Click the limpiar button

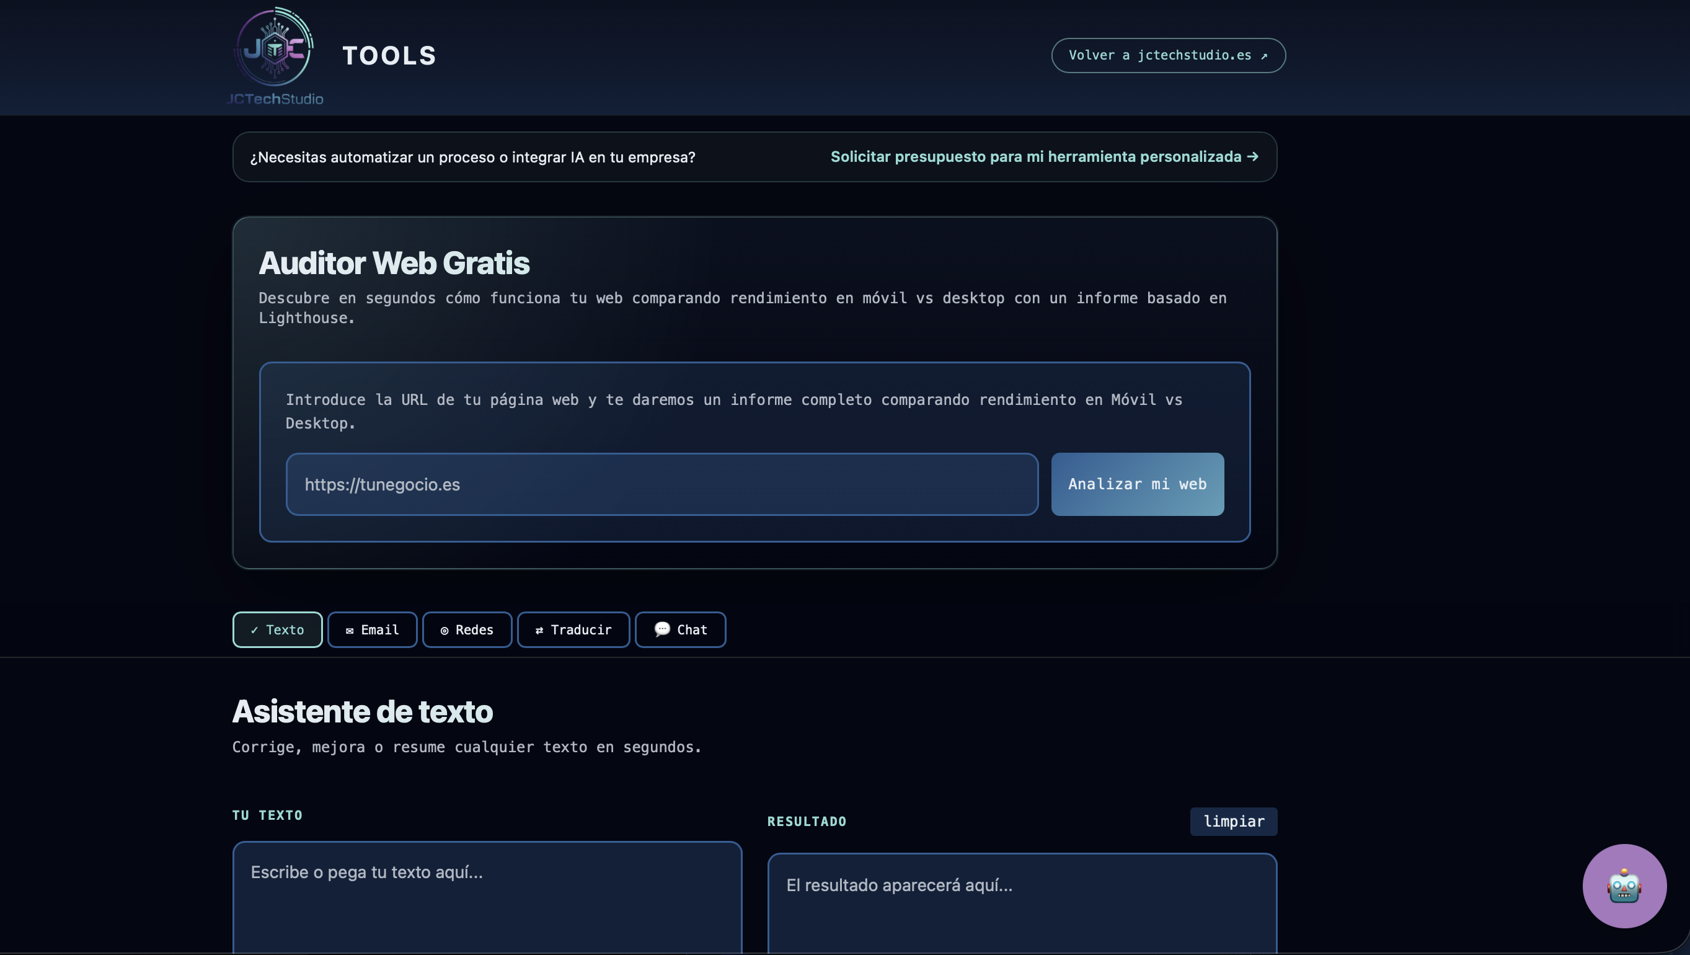pyautogui.click(x=1232, y=822)
